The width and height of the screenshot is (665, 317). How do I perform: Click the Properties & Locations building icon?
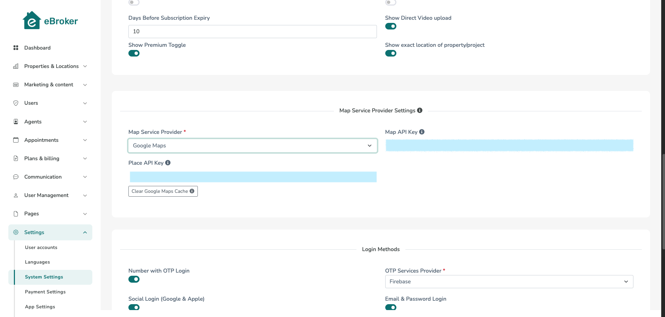click(x=16, y=66)
